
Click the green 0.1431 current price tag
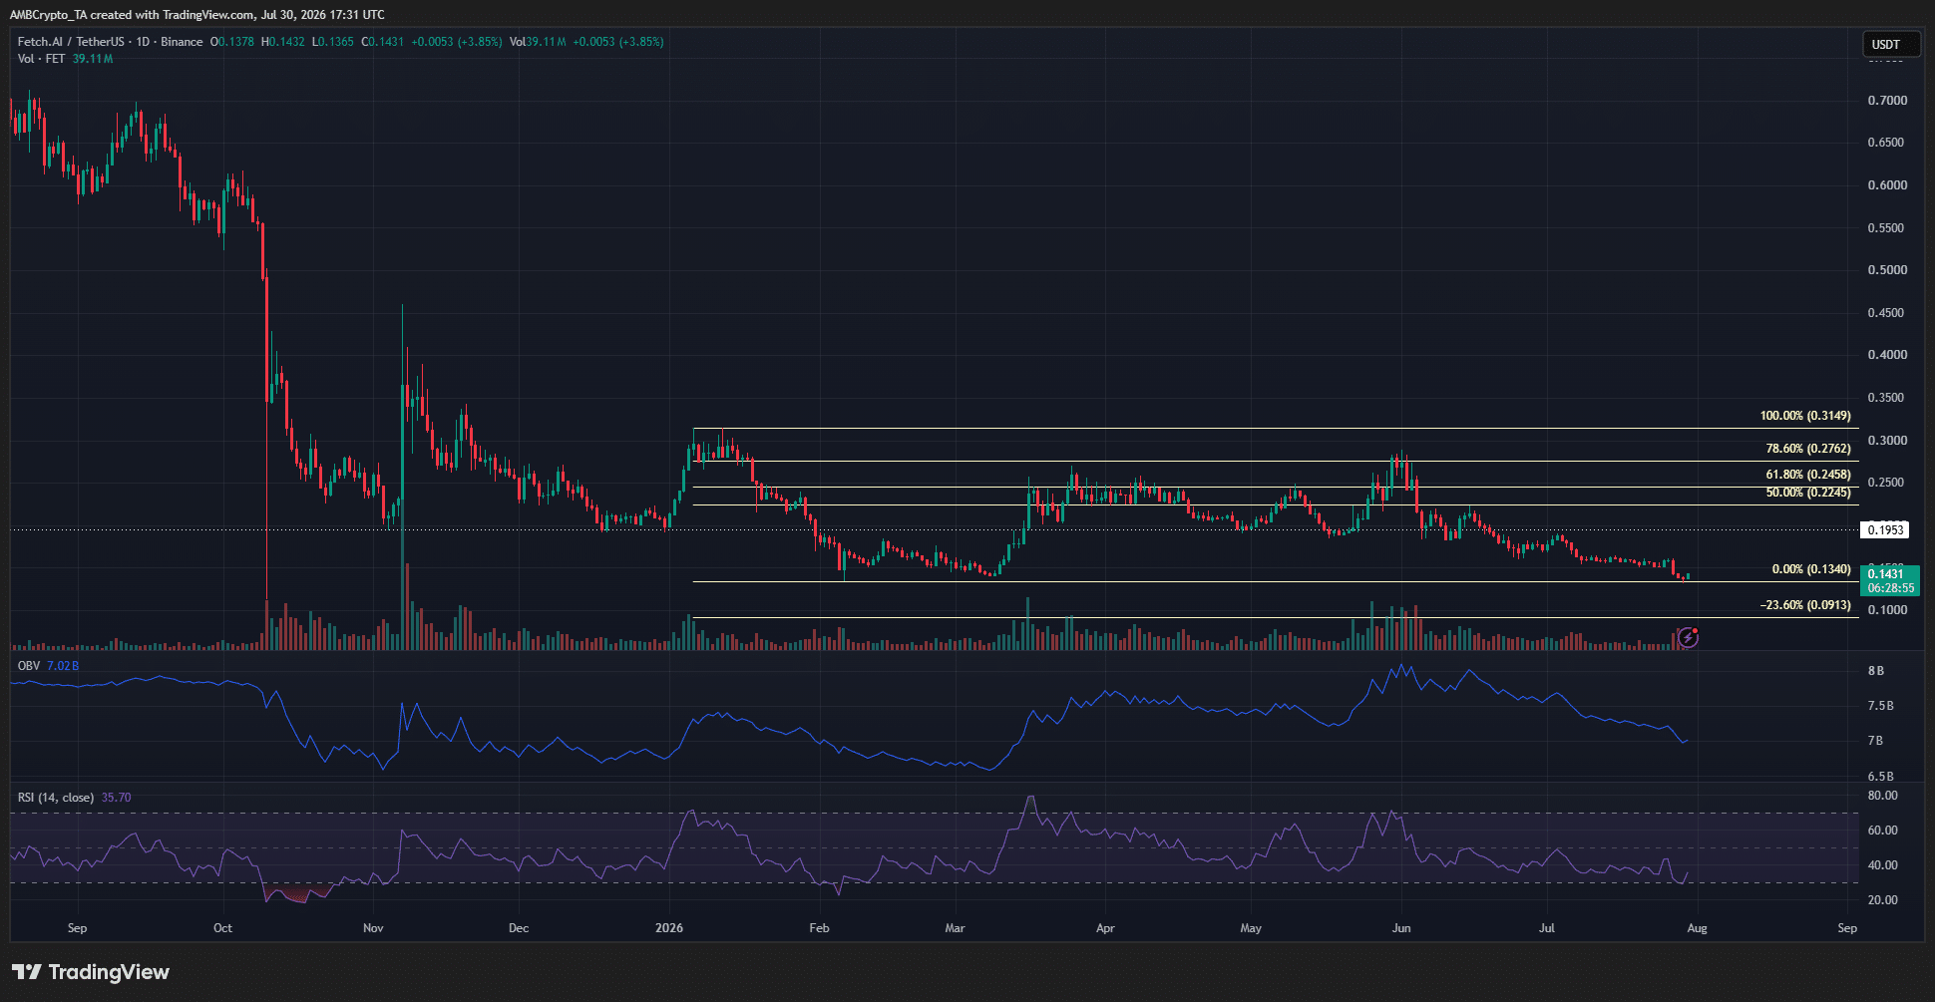pyautogui.click(x=1886, y=574)
